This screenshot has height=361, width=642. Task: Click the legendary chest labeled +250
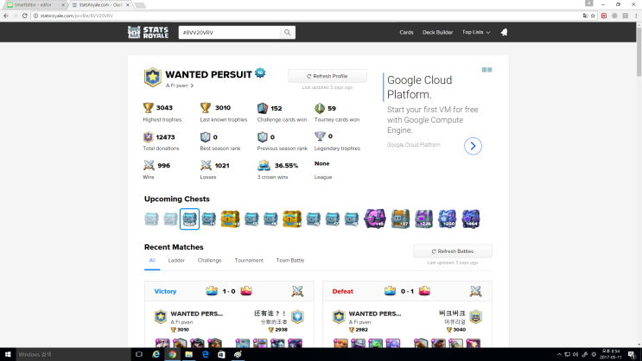447,218
